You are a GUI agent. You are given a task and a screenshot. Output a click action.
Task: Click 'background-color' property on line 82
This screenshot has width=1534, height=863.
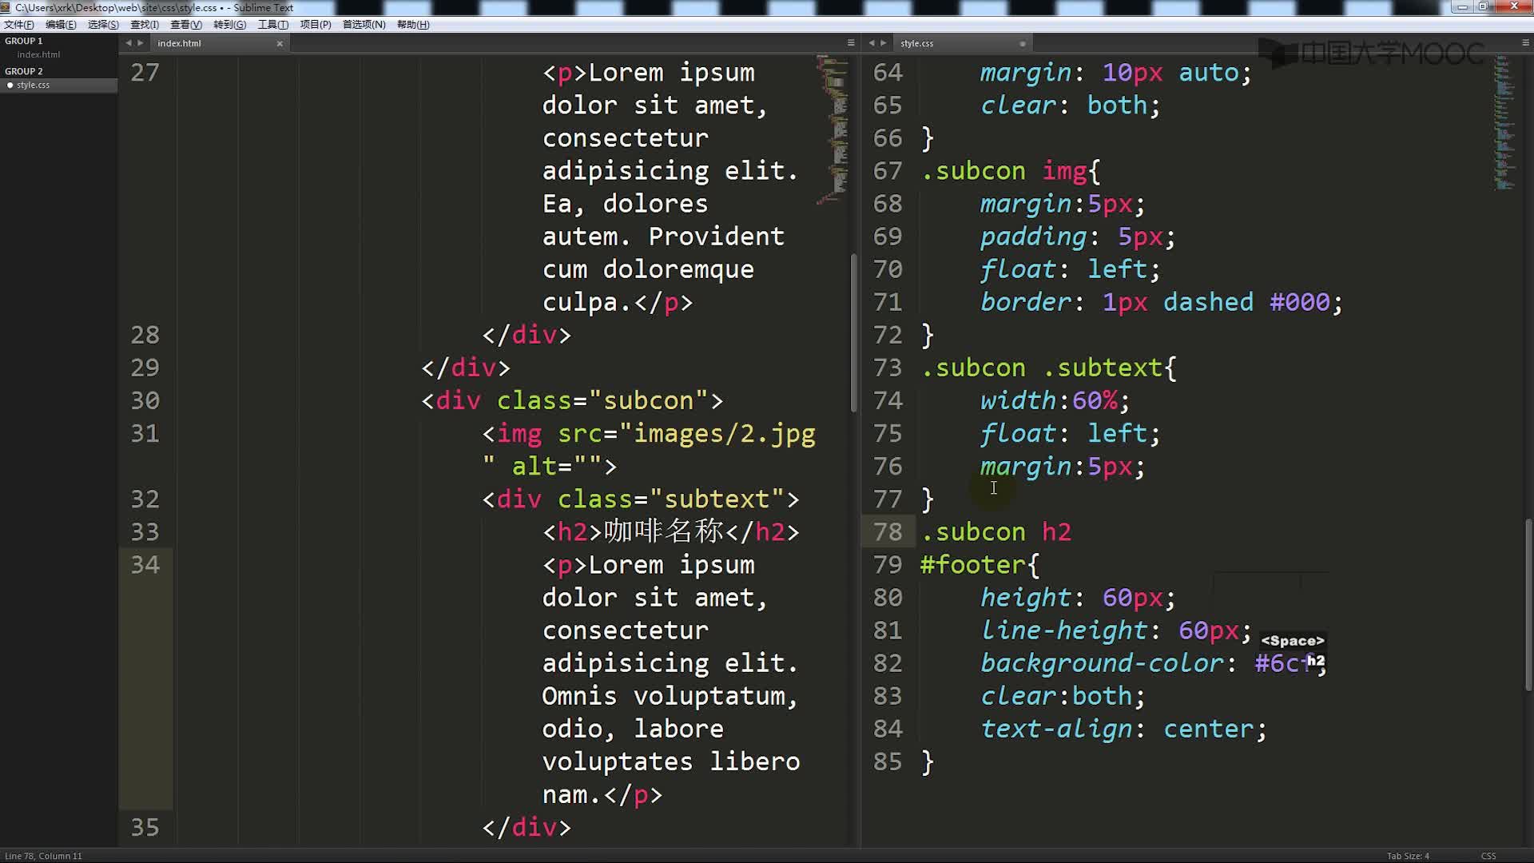tap(1102, 663)
